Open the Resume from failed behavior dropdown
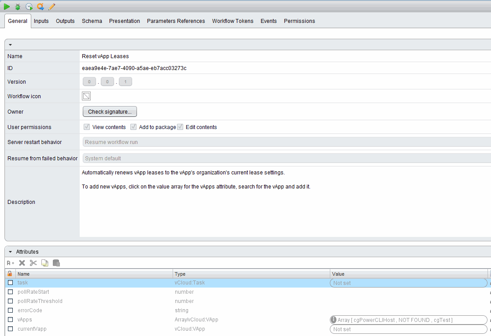The image size is (491, 336). pyautogui.click(x=286, y=159)
